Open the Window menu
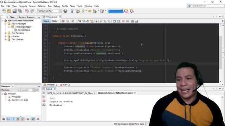225x126 pixels. pos(88,6)
